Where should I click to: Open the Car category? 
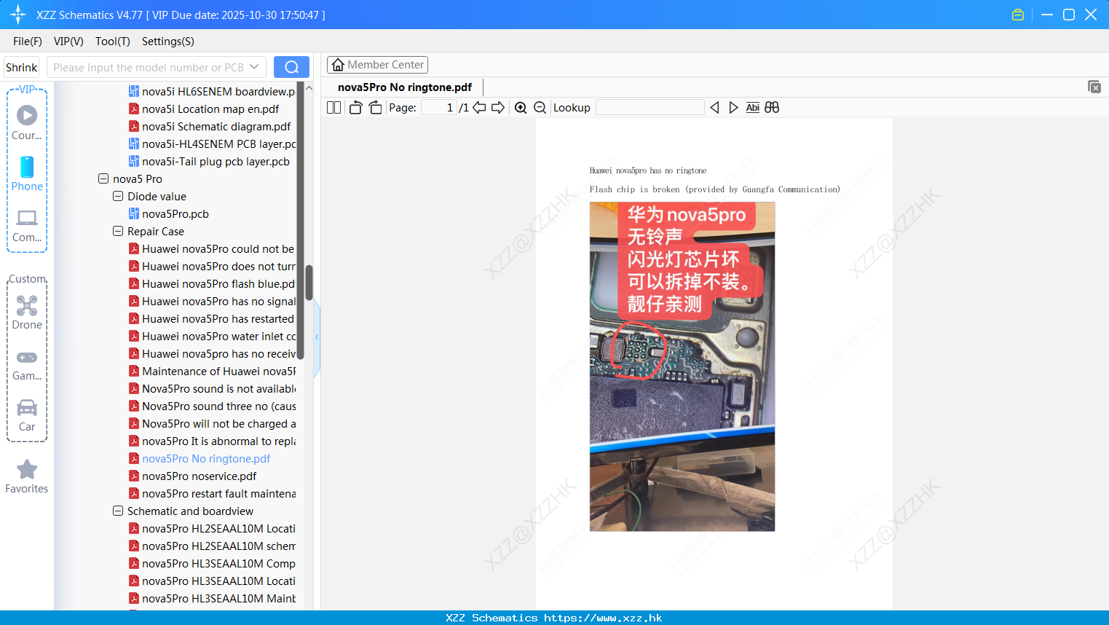pyautogui.click(x=27, y=414)
